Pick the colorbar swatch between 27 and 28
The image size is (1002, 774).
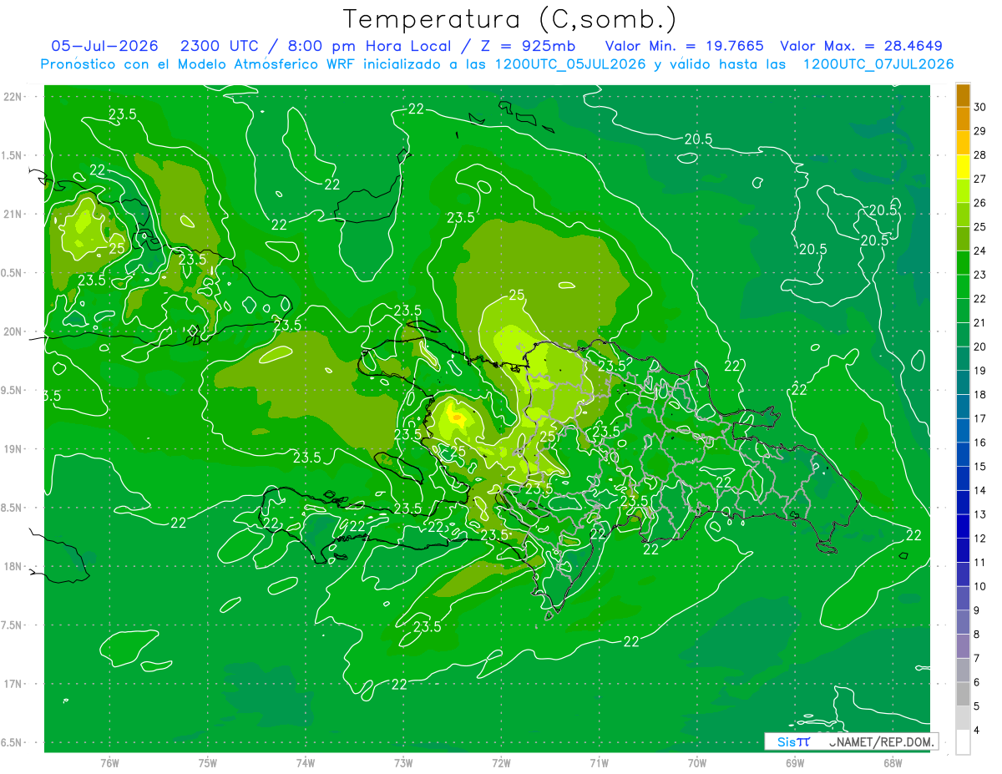tap(963, 167)
